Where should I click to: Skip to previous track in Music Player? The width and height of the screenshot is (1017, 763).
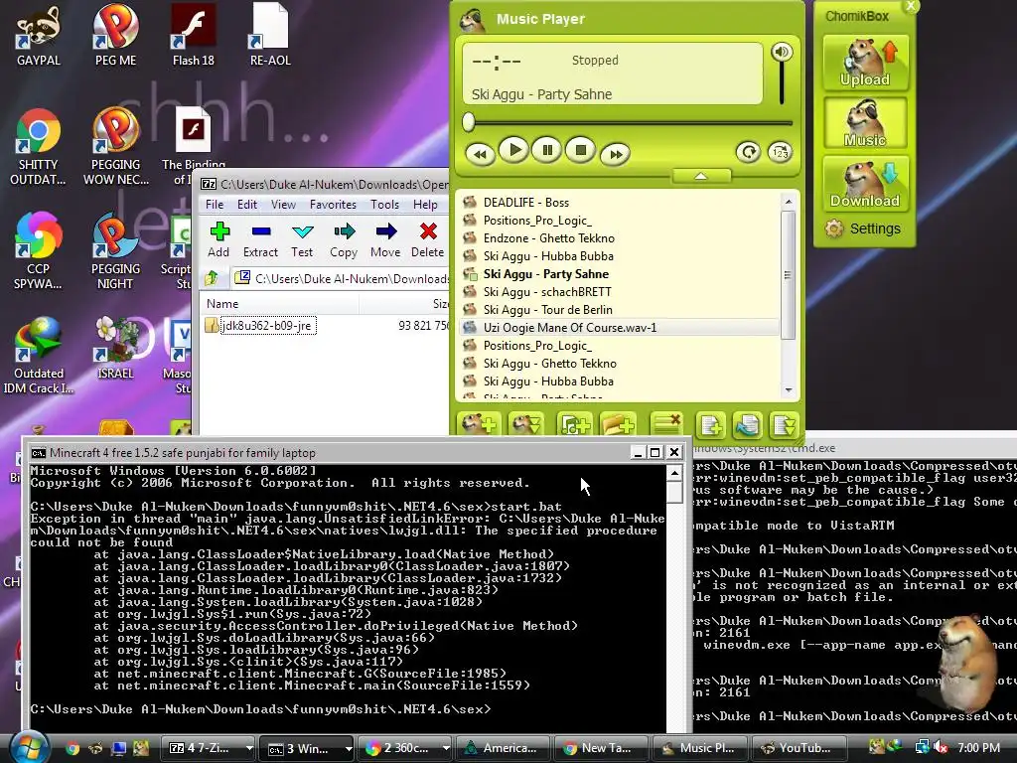click(480, 154)
